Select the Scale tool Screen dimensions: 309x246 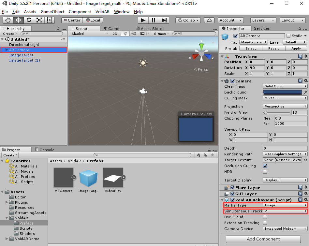pos(39,20)
